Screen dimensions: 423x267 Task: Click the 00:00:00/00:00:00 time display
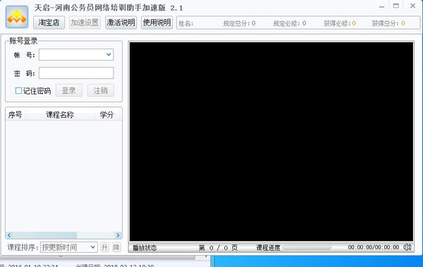[374, 247]
